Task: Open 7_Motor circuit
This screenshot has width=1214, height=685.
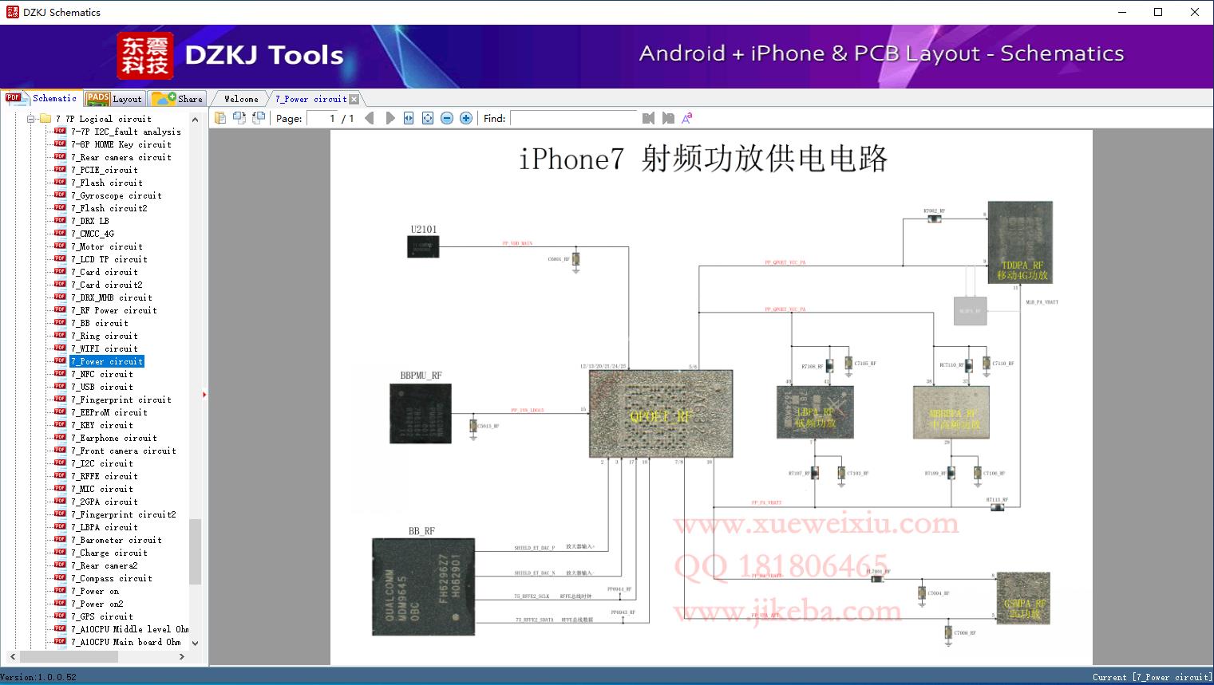Action: click(x=106, y=246)
